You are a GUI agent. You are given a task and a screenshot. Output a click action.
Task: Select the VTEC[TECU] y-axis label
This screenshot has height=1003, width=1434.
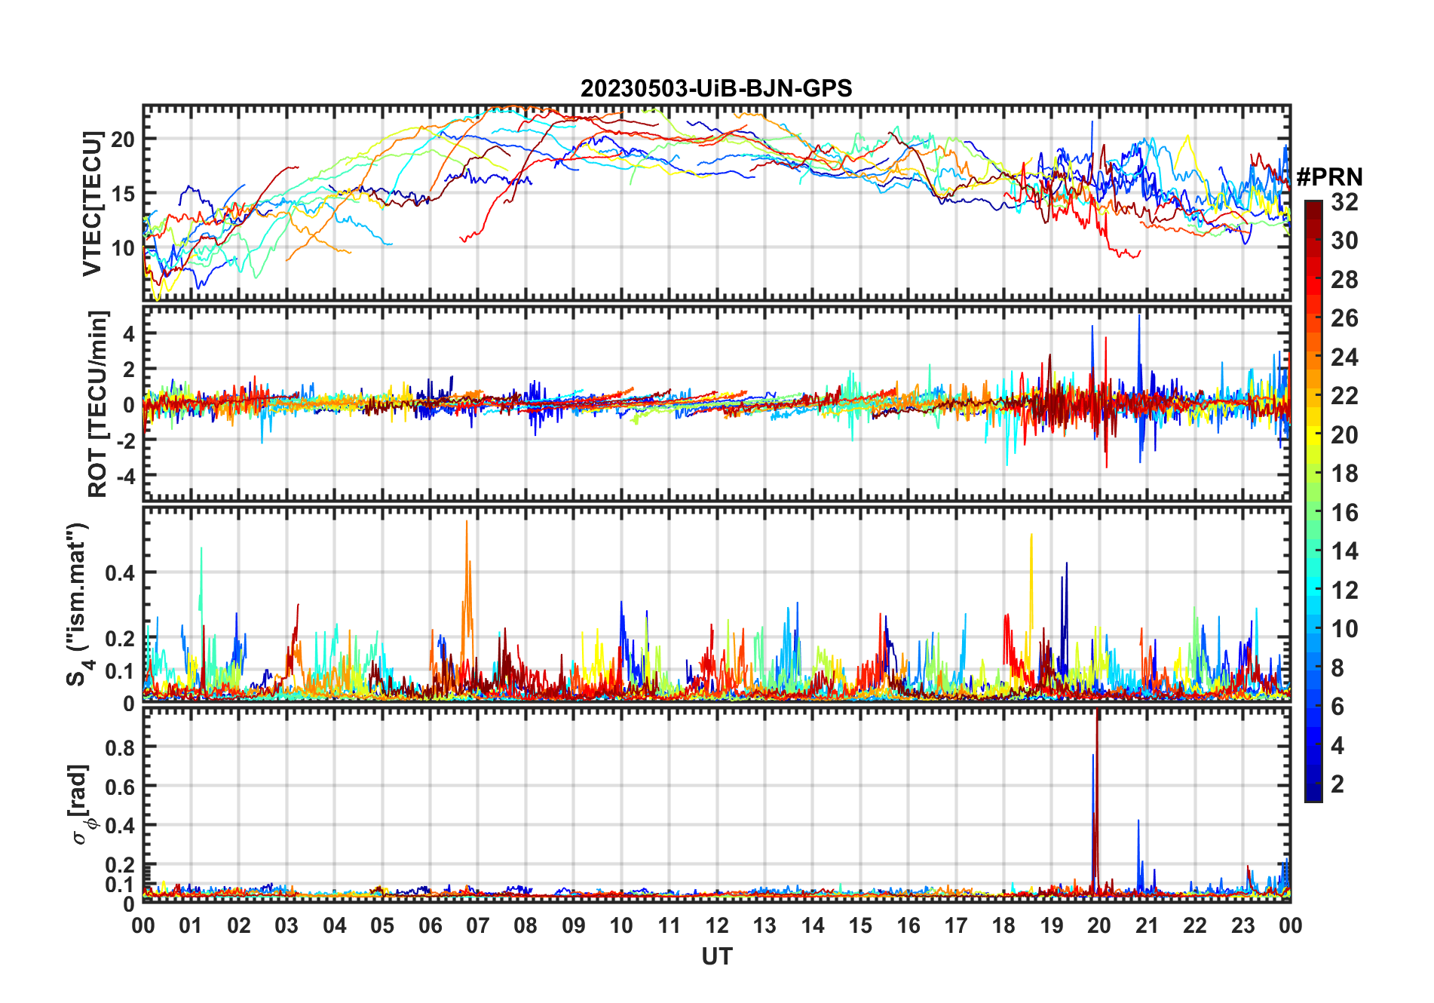(92, 204)
